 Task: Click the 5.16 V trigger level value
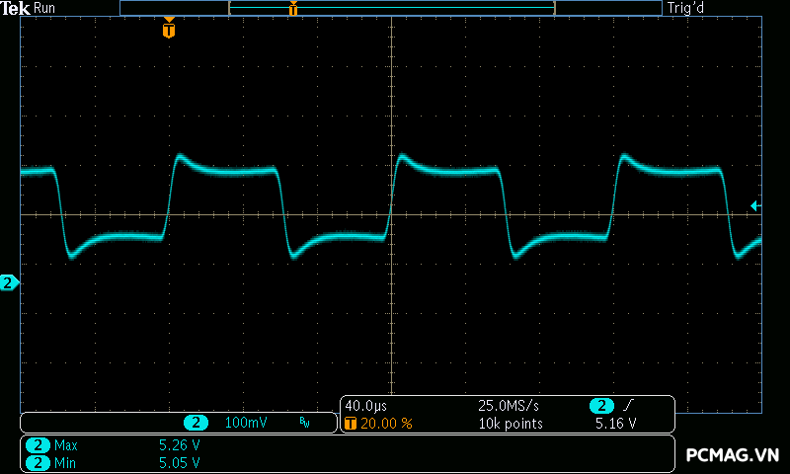tap(615, 424)
